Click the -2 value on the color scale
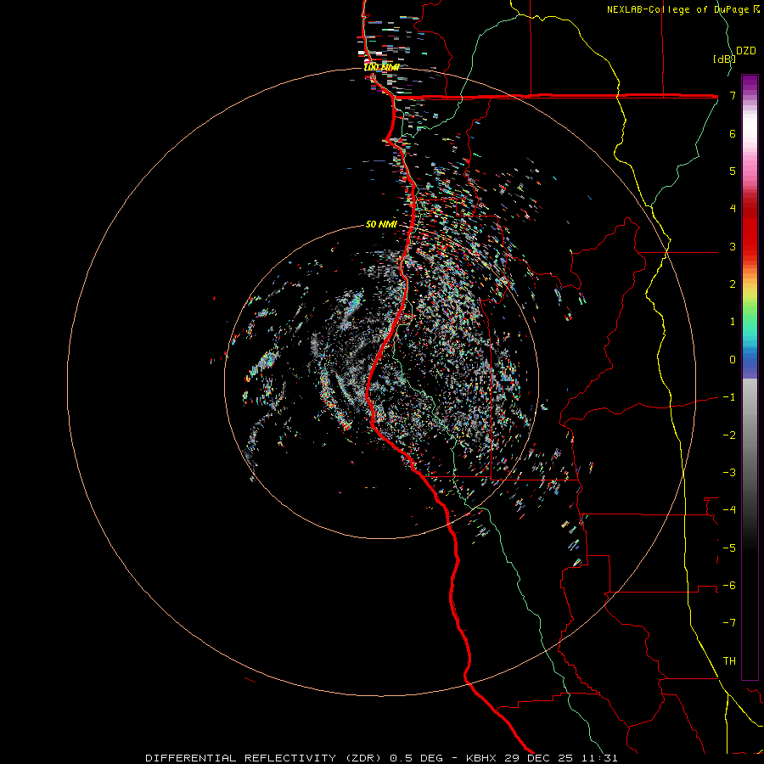Viewport: 764px width, 764px height. [x=729, y=435]
